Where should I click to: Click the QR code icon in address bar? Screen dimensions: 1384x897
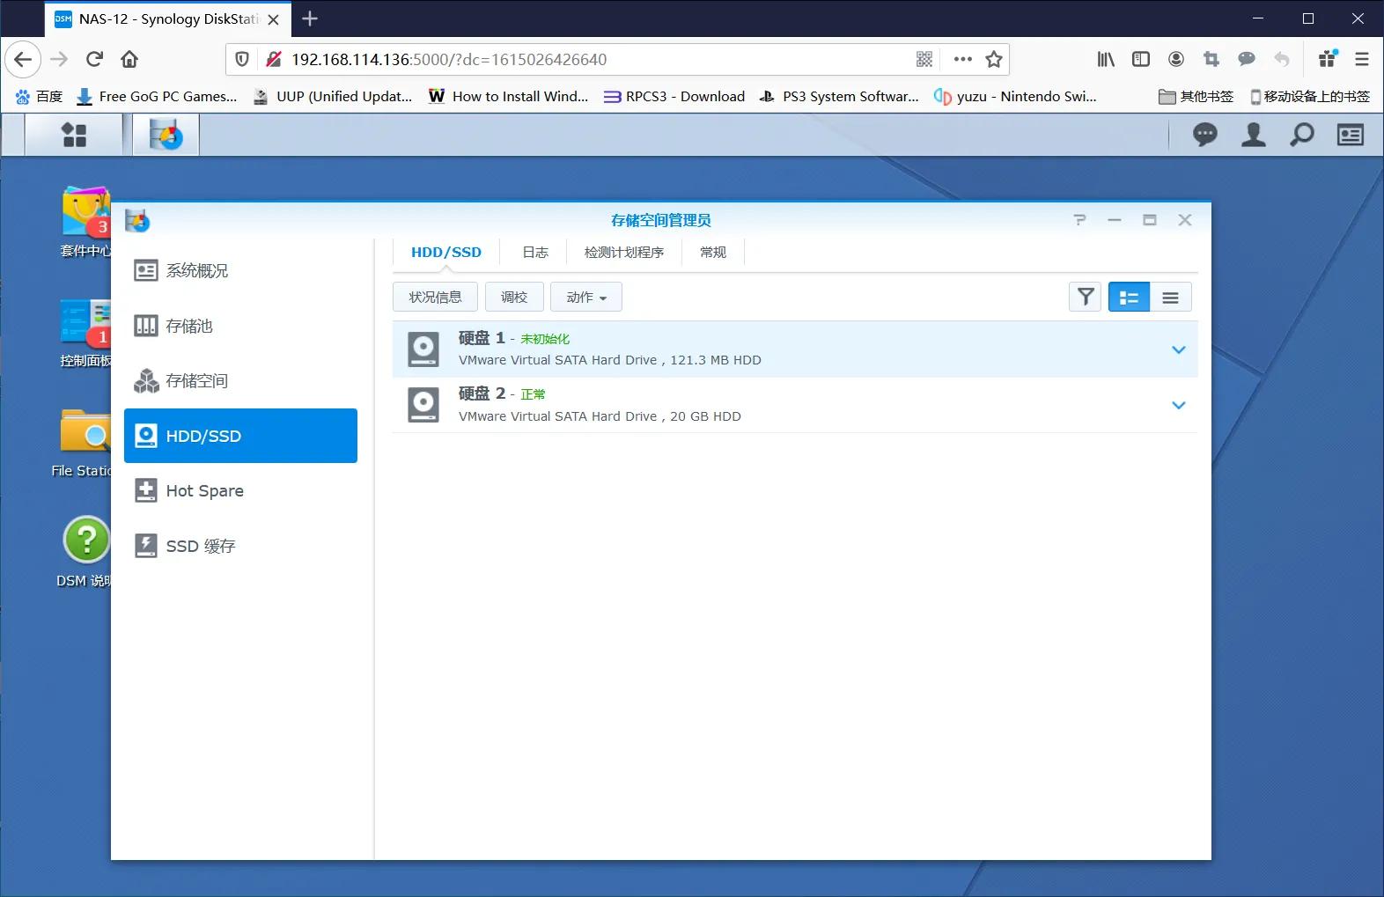coord(924,59)
